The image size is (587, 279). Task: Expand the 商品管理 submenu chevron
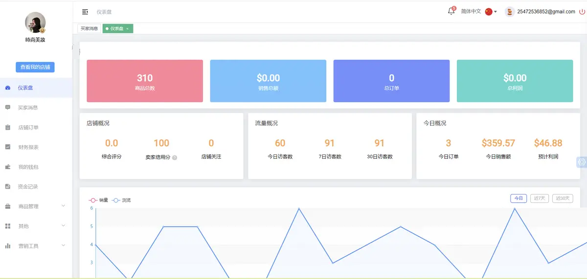(x=63, y=206)
